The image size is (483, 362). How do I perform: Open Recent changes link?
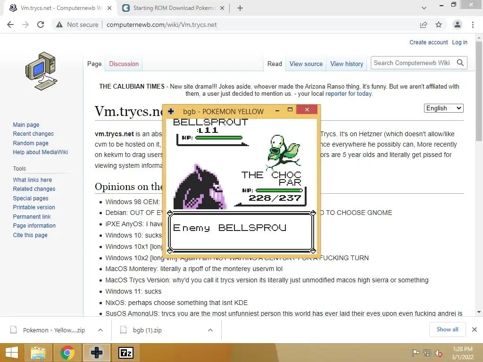tap(33, 133)
